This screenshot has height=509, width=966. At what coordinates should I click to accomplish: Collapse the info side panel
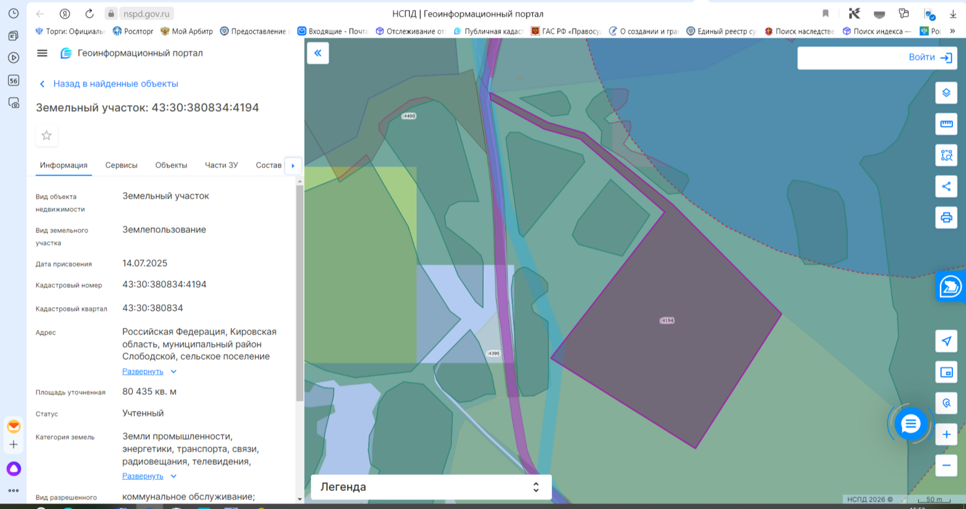[318, 53]
